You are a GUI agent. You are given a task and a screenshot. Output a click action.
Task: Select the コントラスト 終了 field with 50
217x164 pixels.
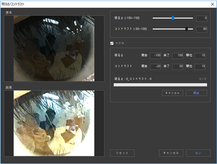(178, 66)
